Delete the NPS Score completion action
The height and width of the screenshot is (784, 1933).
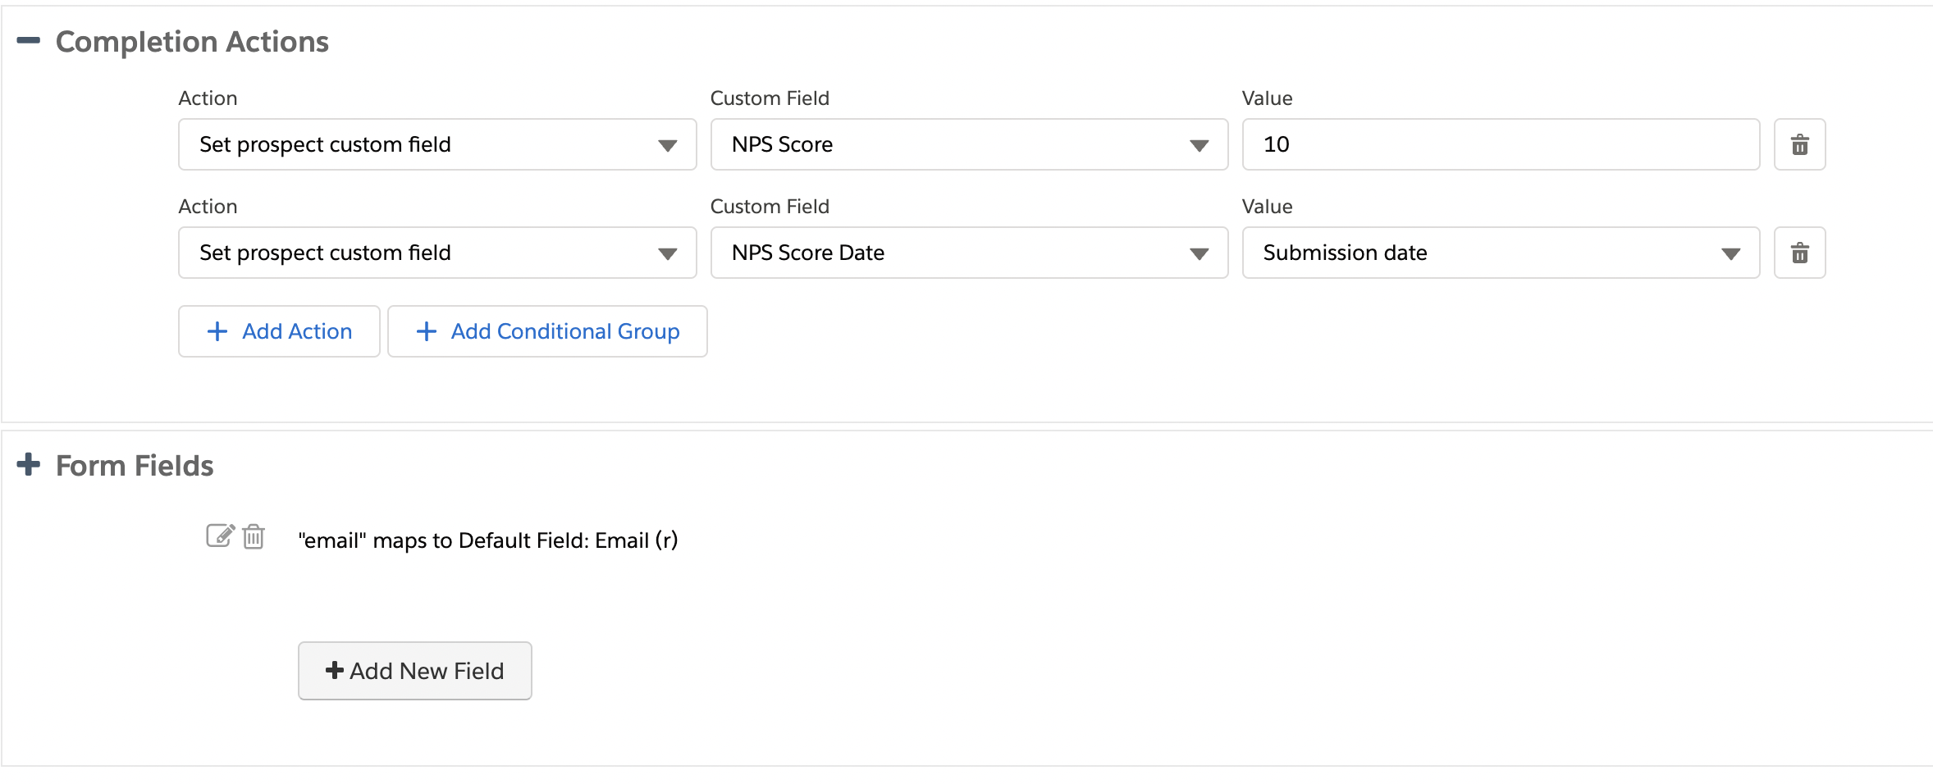[x=1799, y=144]
